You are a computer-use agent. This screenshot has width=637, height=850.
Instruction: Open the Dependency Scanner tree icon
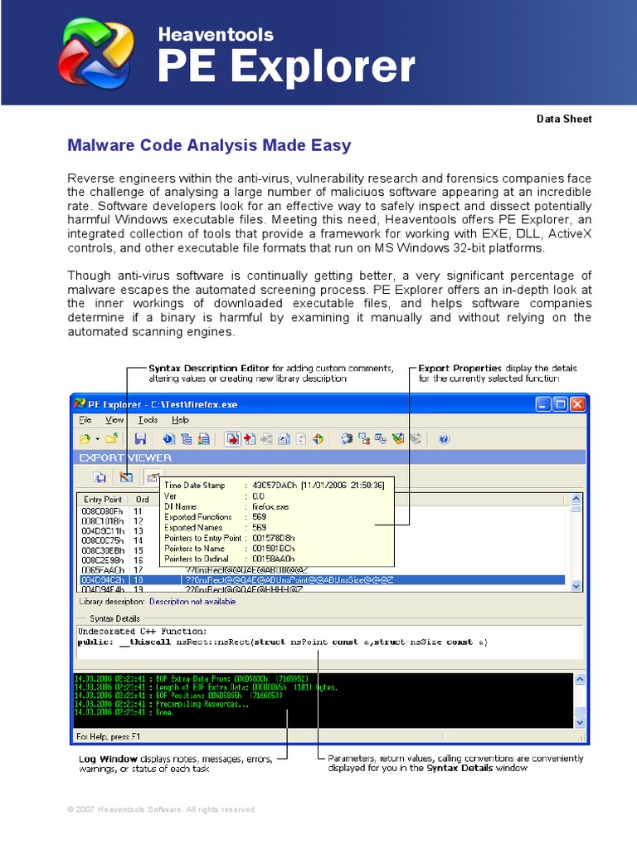[364, 439]
